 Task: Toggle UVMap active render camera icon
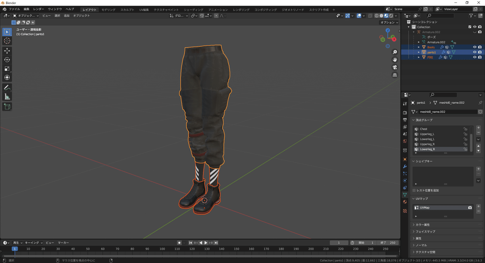(x=470, y=208)
